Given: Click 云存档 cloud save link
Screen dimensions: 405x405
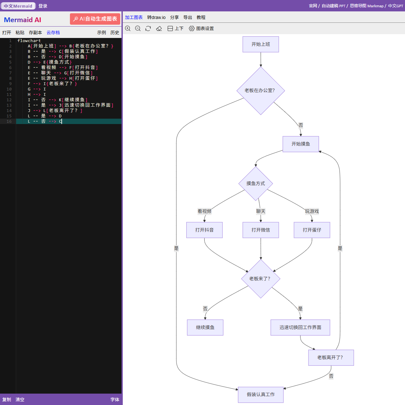Looking at the screenshot, I should tap(53, 33).
